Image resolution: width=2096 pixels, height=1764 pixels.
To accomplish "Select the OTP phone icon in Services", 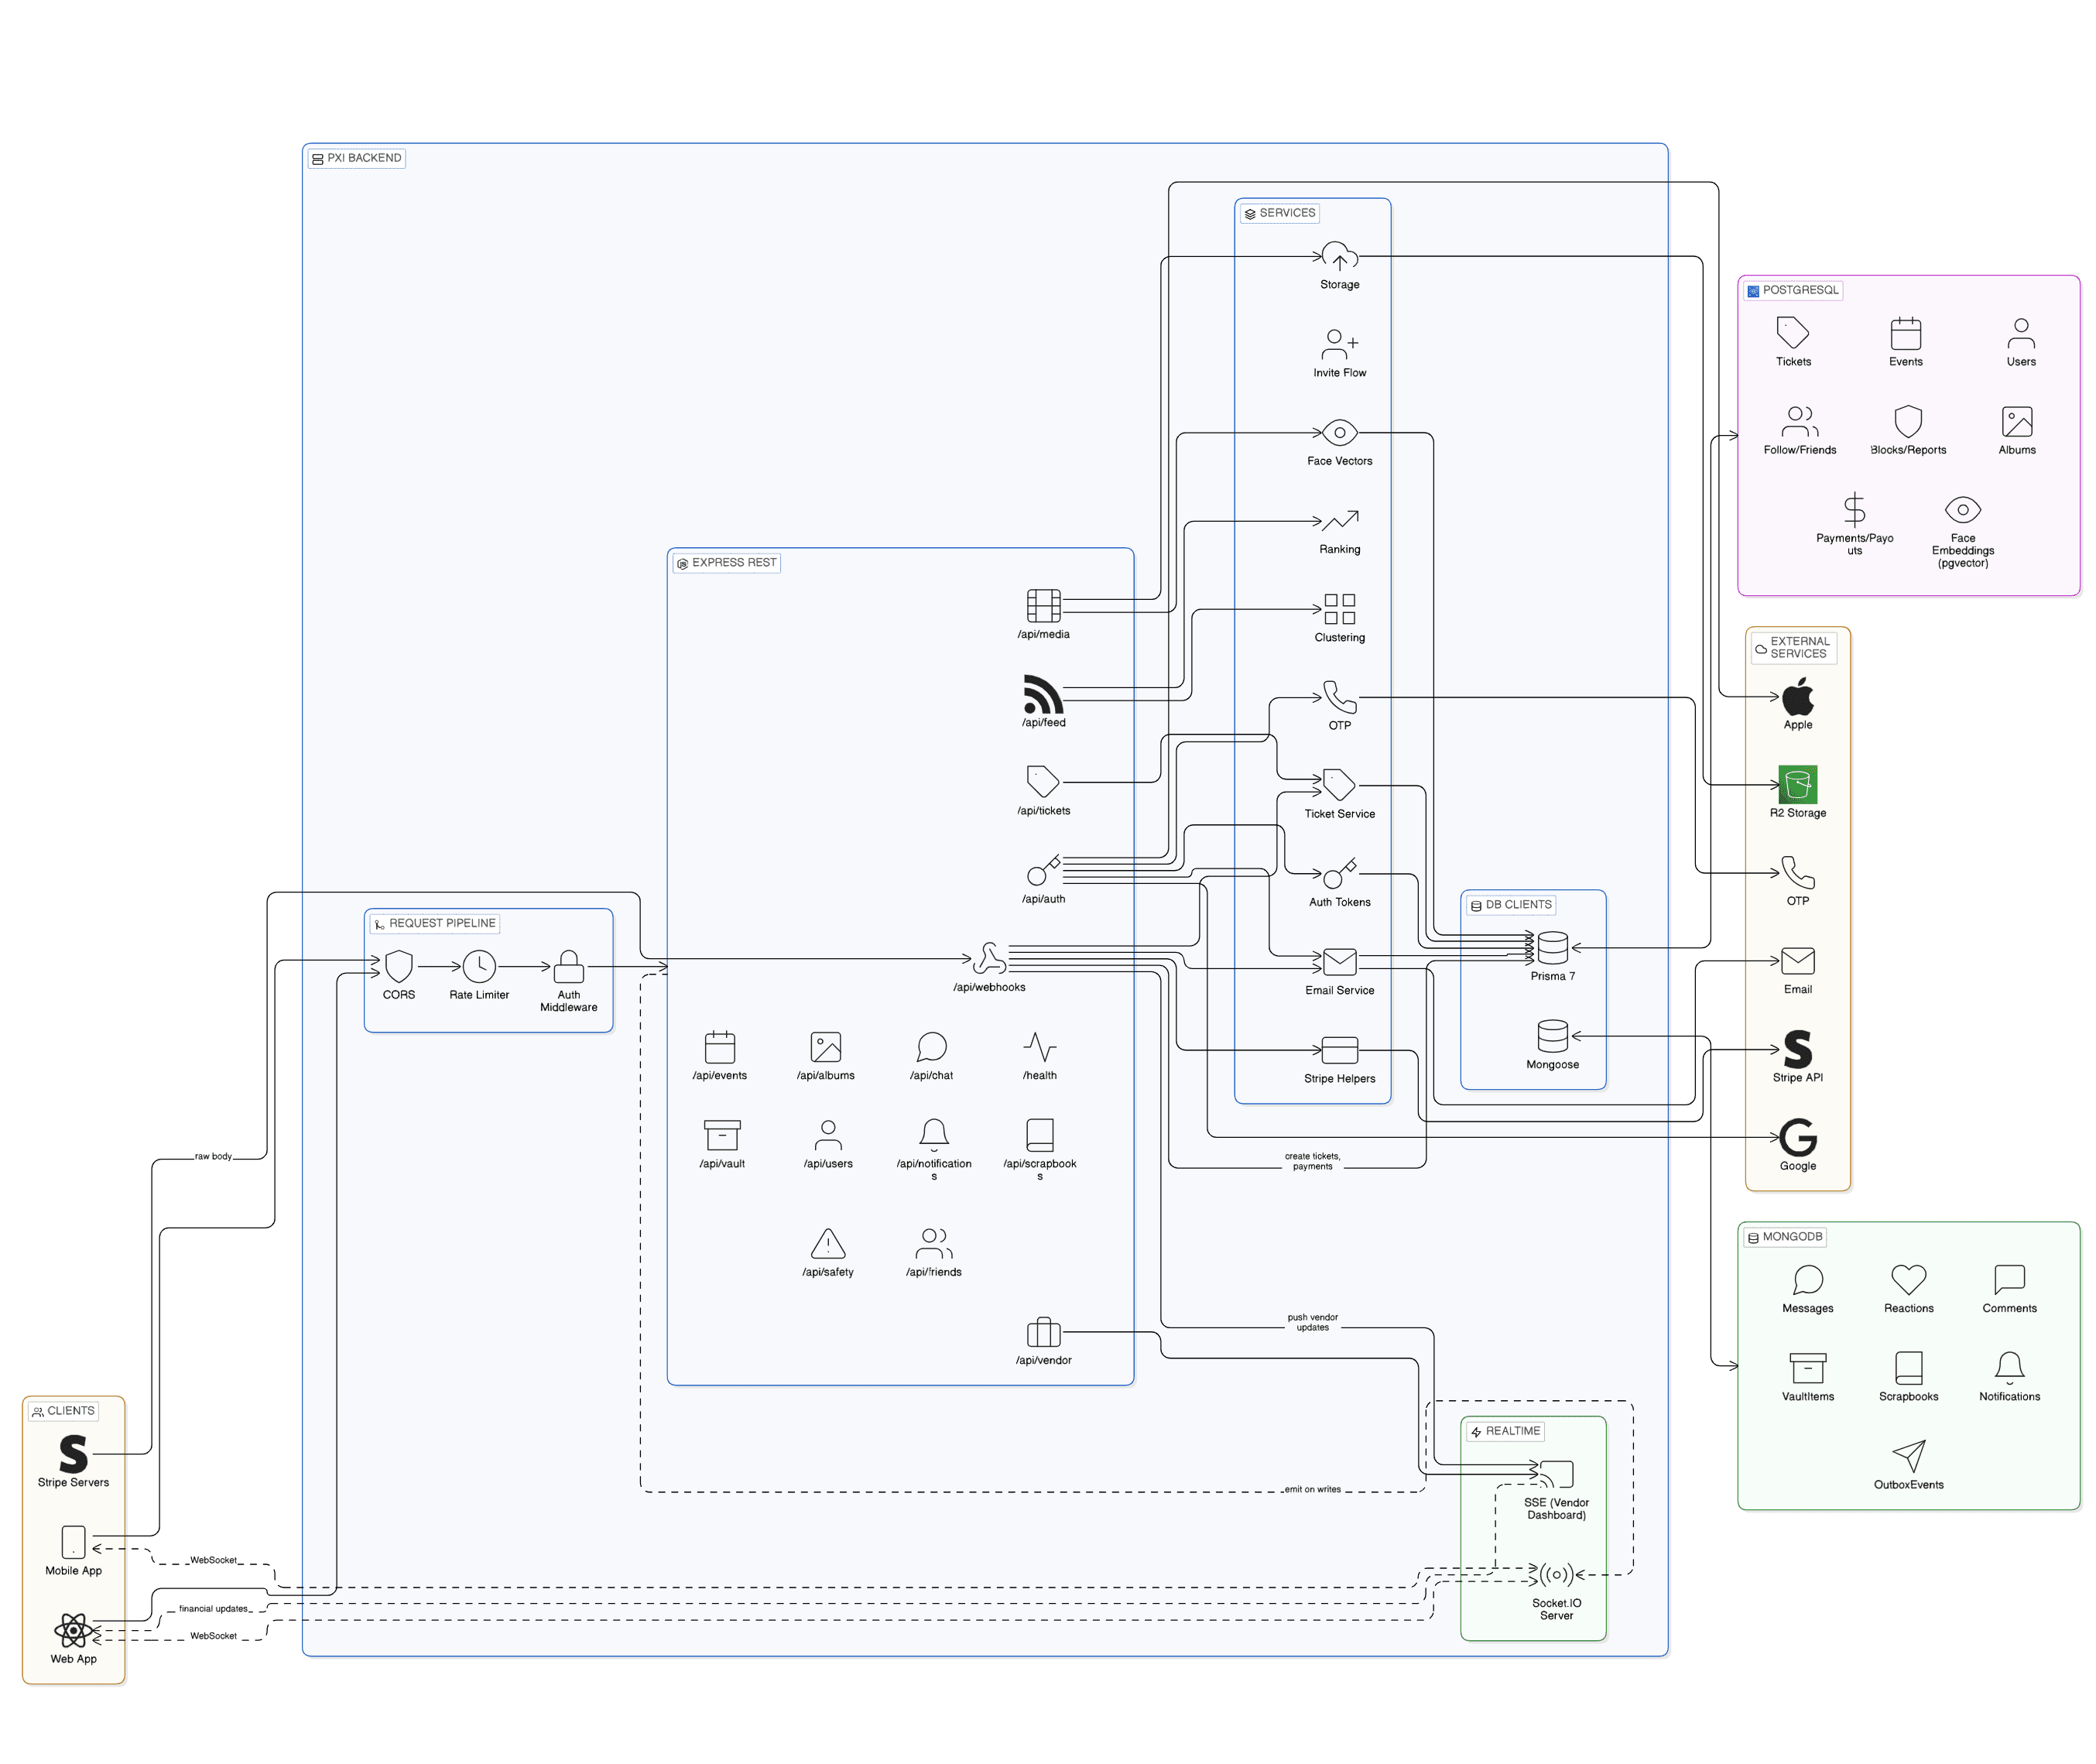I will 1339,697.
